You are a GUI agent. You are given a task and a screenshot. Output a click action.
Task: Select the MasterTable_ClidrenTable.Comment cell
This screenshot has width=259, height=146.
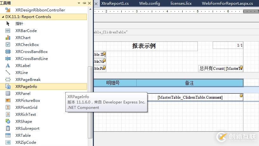coord(195,97)
